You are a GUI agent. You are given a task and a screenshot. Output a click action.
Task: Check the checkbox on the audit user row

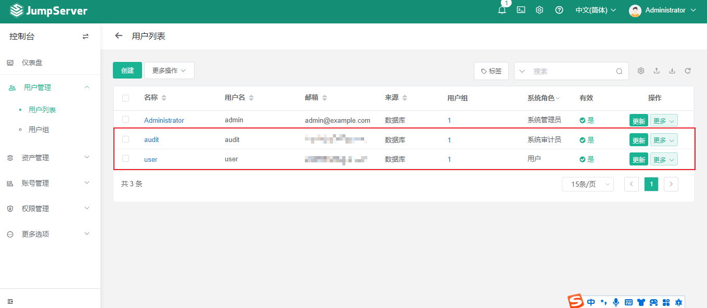(125, 139)
